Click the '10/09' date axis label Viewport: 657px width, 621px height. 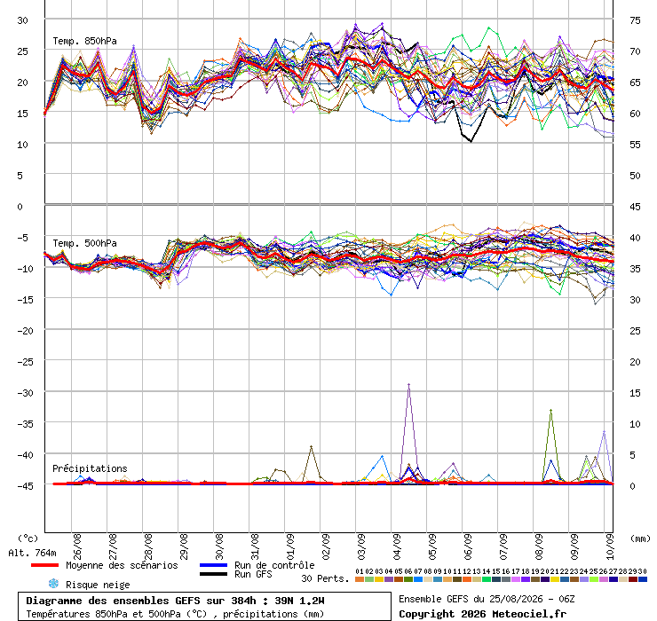611,546
